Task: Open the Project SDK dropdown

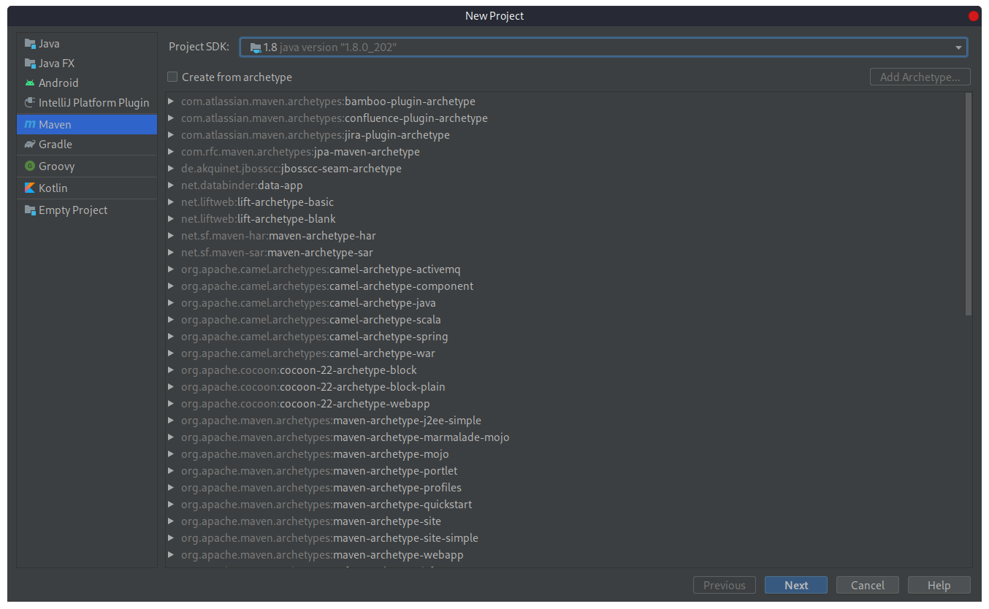Action: tap(957, 47)
